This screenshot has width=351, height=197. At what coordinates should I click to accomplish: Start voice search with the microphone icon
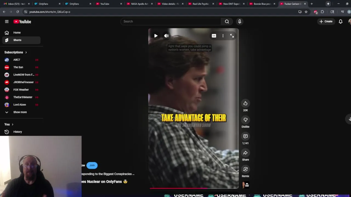[240, 21]
